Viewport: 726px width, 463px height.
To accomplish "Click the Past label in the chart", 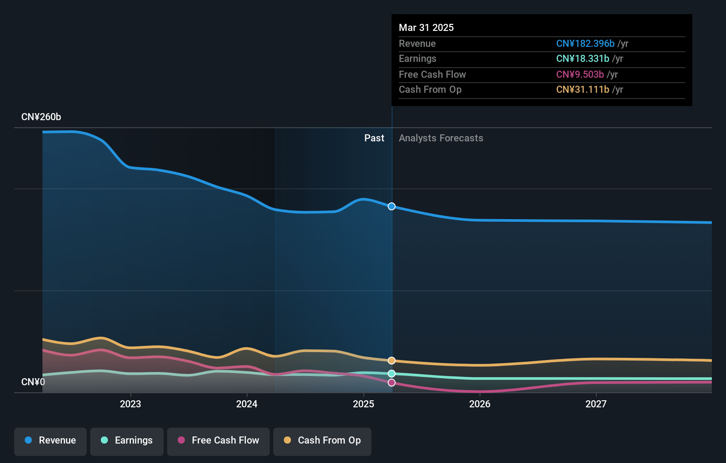I will click(374, 138).
